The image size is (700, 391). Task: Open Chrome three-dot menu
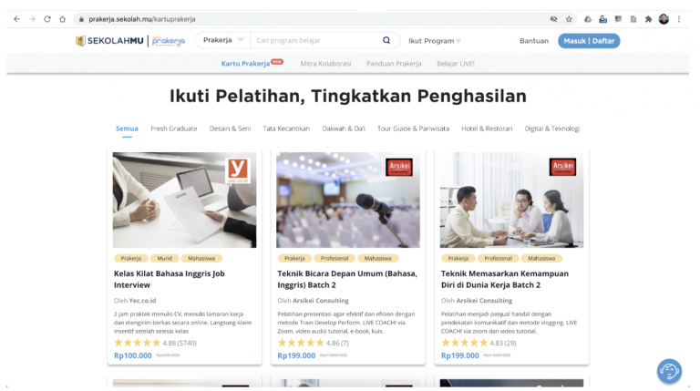[x=678, y=19]
